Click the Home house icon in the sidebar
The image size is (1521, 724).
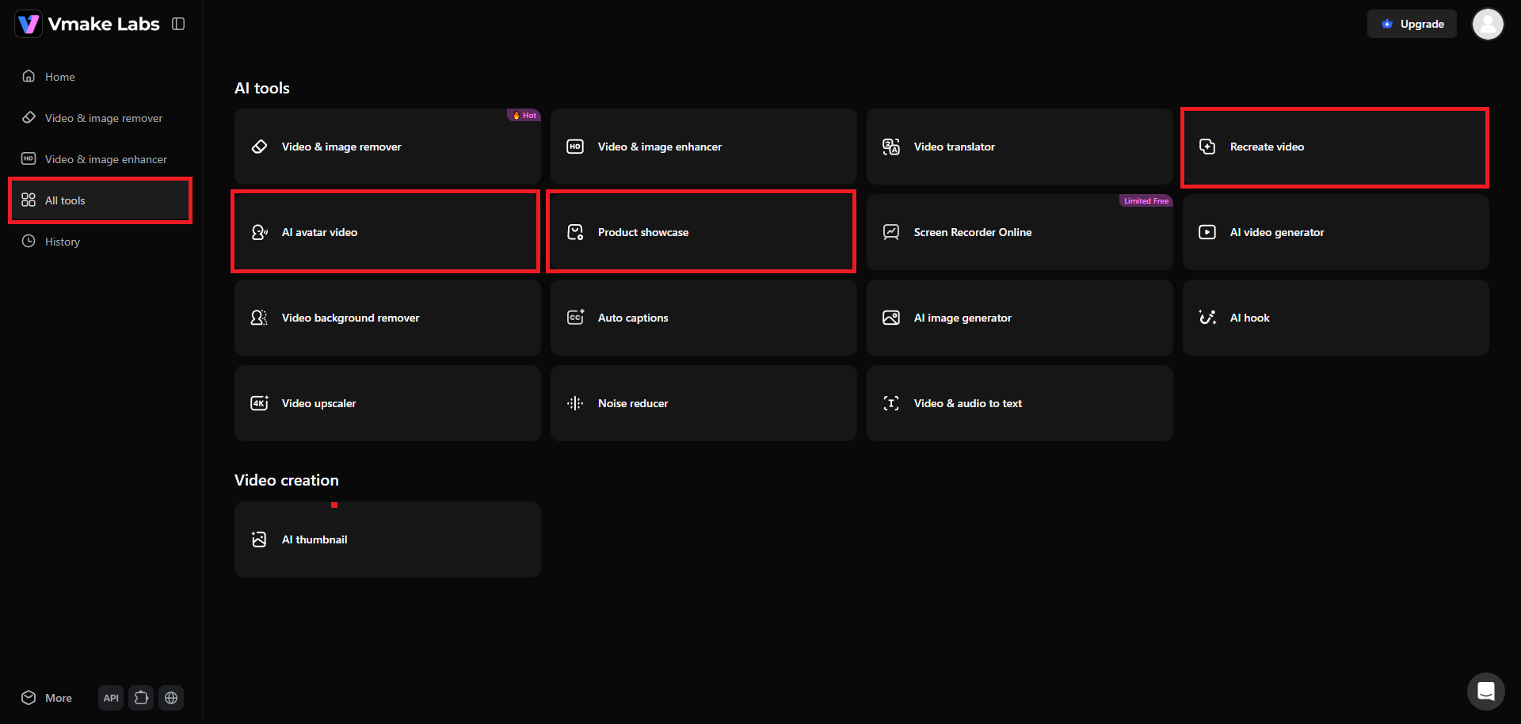point(29,76)
